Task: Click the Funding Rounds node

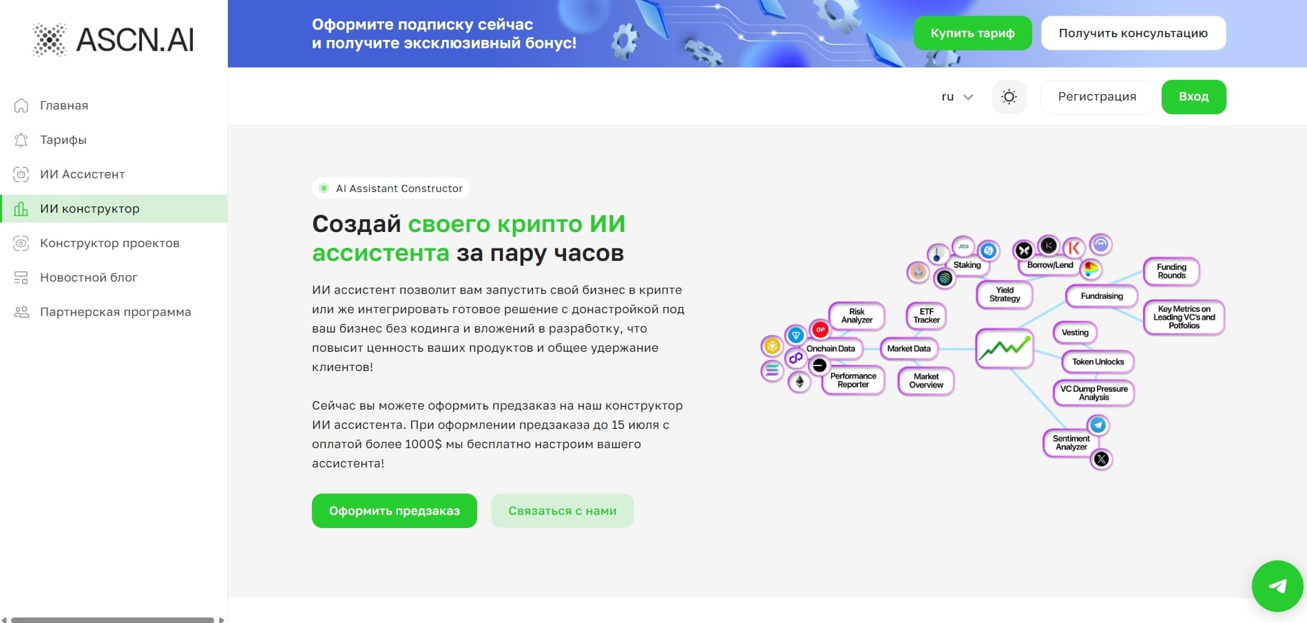Action: (x=1171, y=271)
